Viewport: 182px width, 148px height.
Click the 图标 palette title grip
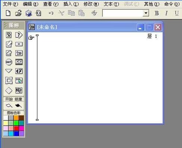[5, 25]
